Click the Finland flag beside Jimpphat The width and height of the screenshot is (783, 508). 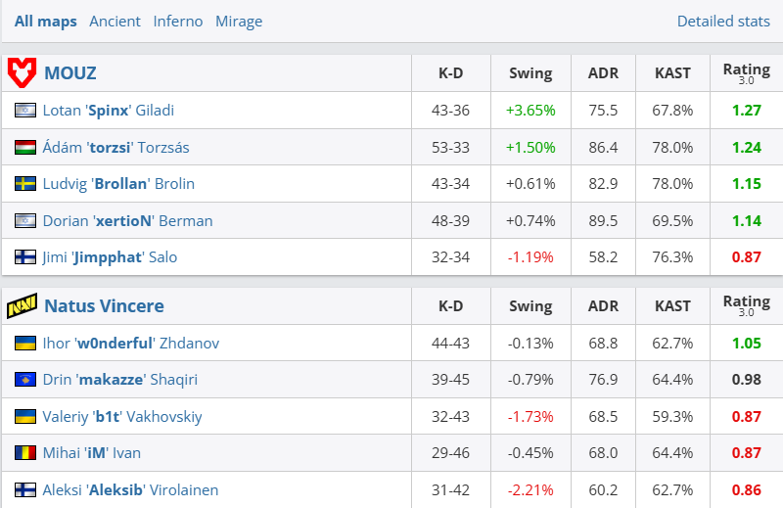click(x=25, y=257)
